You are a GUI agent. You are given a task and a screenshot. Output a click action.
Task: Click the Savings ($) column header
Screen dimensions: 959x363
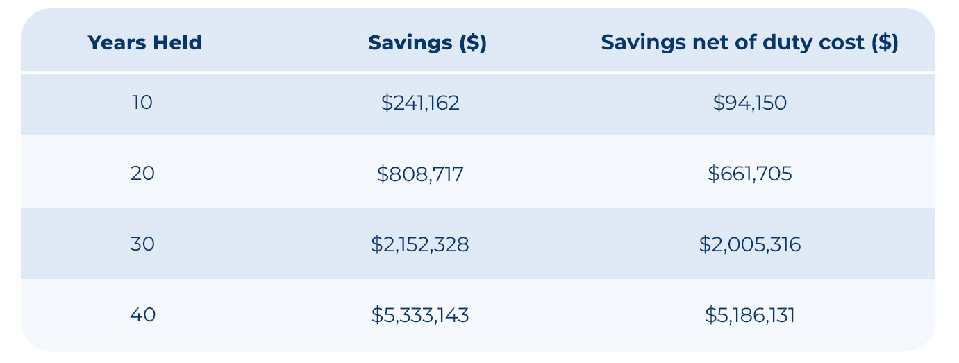[x=427, y=43]
